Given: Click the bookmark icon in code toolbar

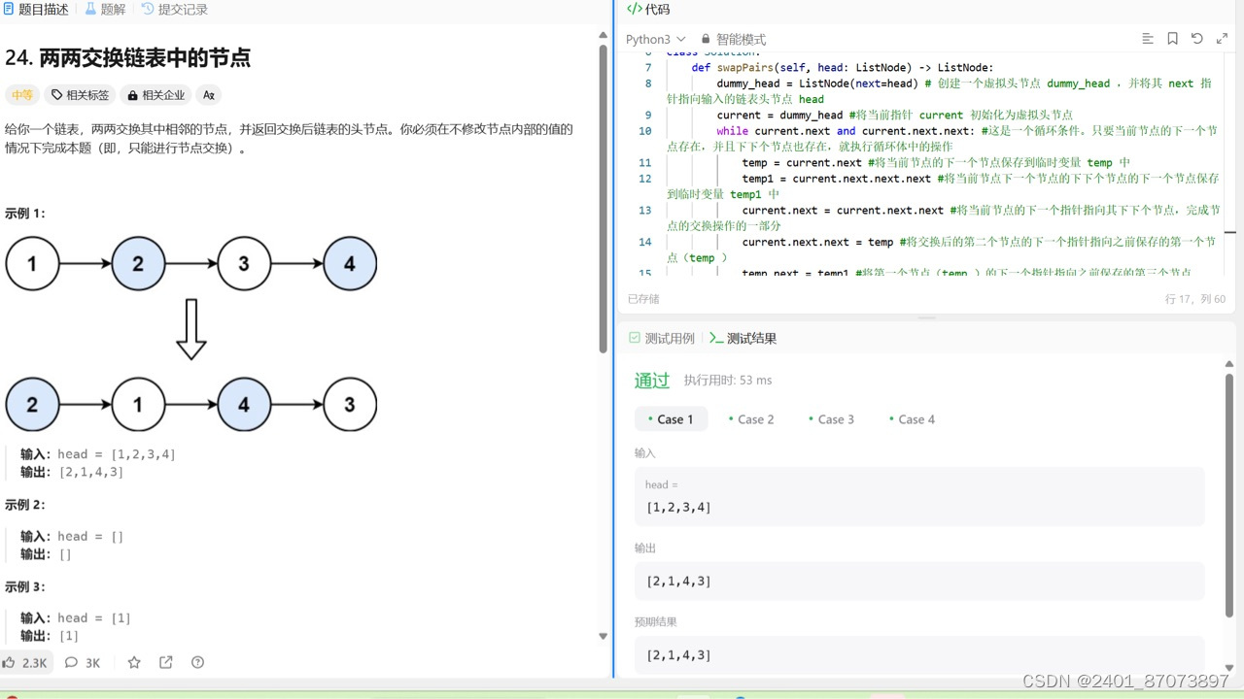Looking at the screenshot, I should point(1173,39).
